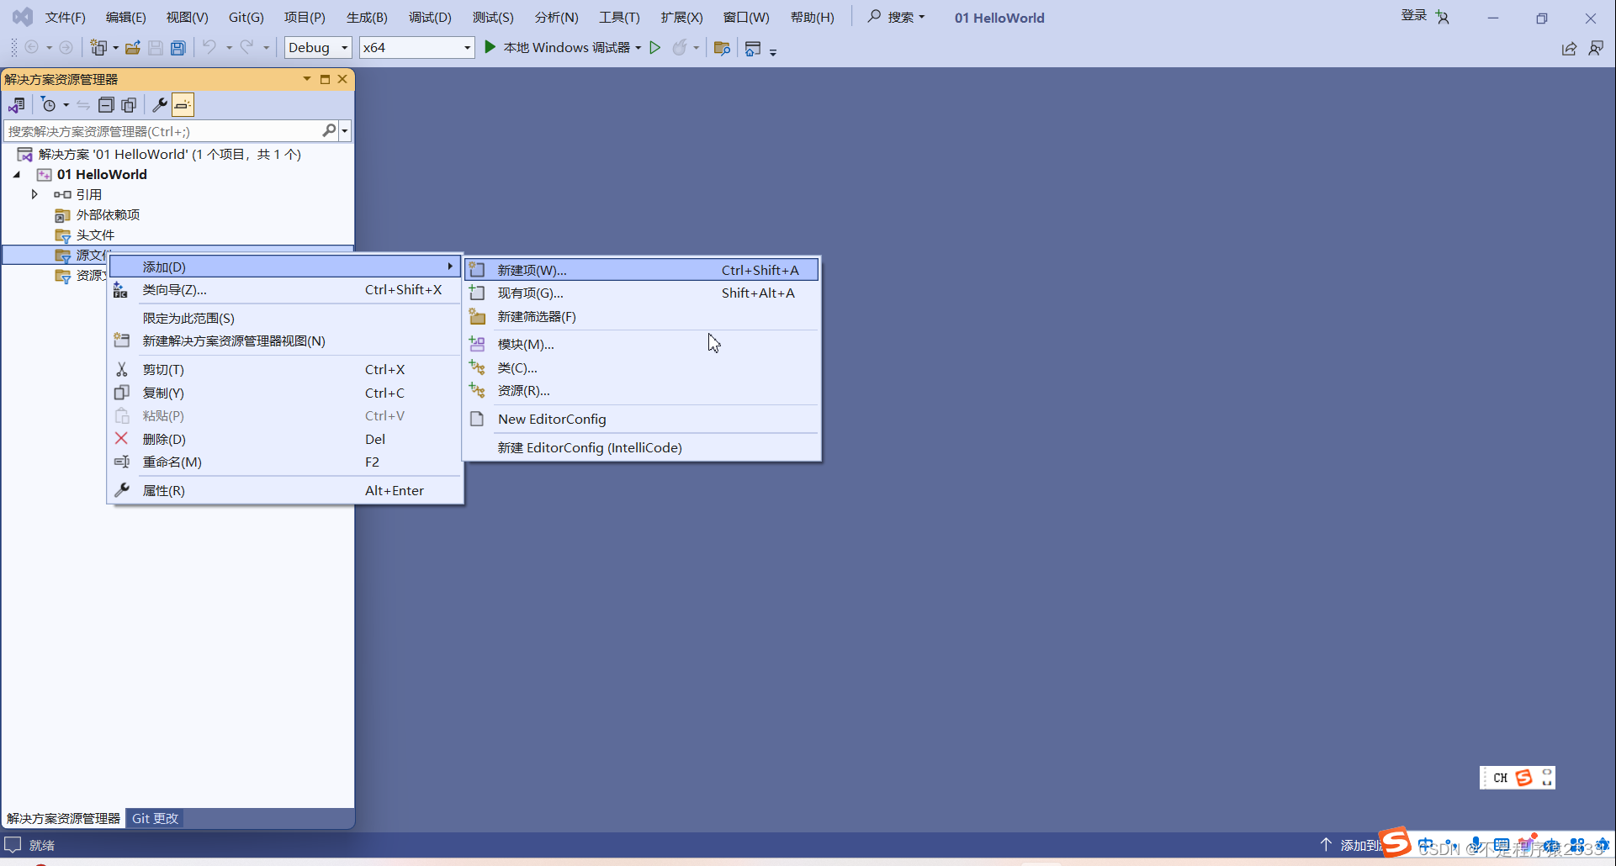Toggle the highlighted preview selected items button

click(x=183, y=105)
